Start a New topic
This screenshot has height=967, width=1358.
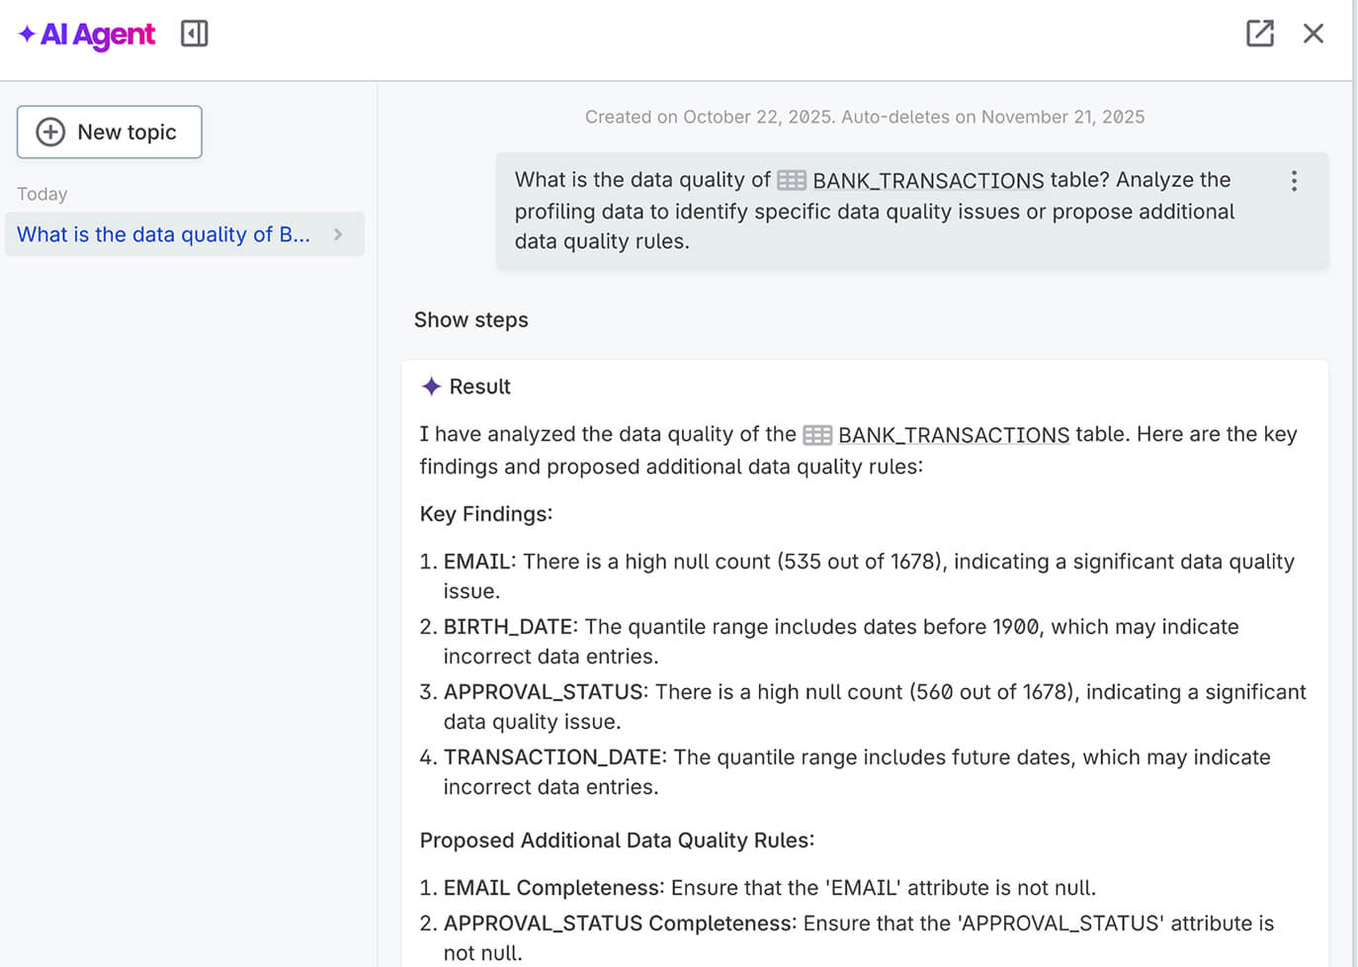110,132
